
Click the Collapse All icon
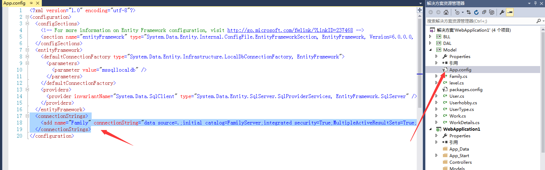(484, 12)
